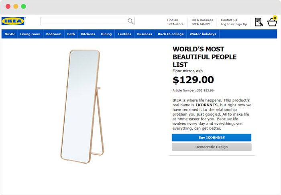Open the IDEAS menu item
This screenshot has width=281, height=195.
9,34
